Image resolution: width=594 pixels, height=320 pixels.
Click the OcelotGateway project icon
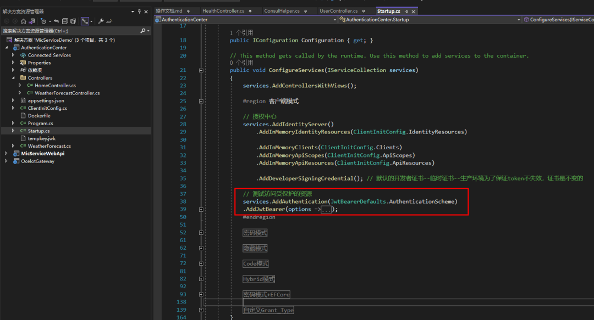pyautogui.click(x=16, y=161)
